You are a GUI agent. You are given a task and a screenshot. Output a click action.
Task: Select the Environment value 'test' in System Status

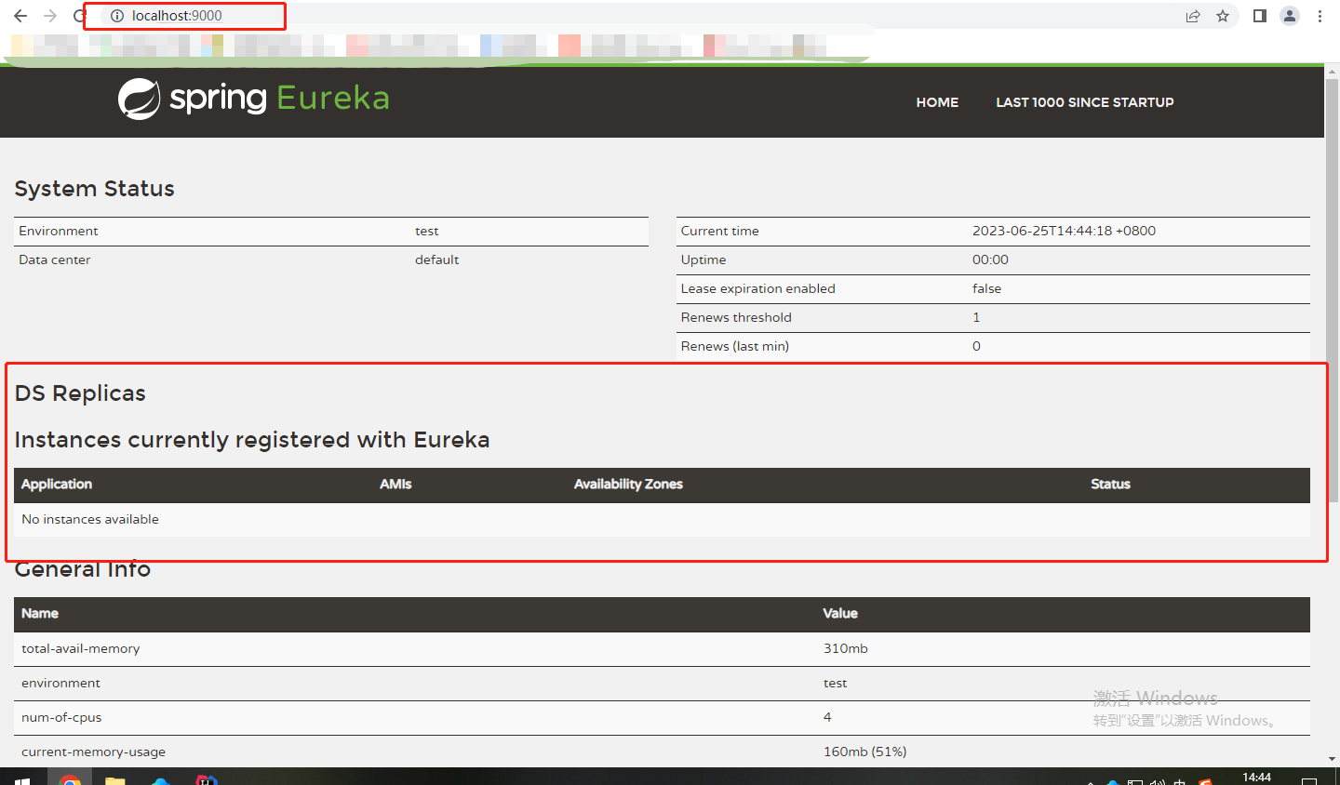(426, 231)
